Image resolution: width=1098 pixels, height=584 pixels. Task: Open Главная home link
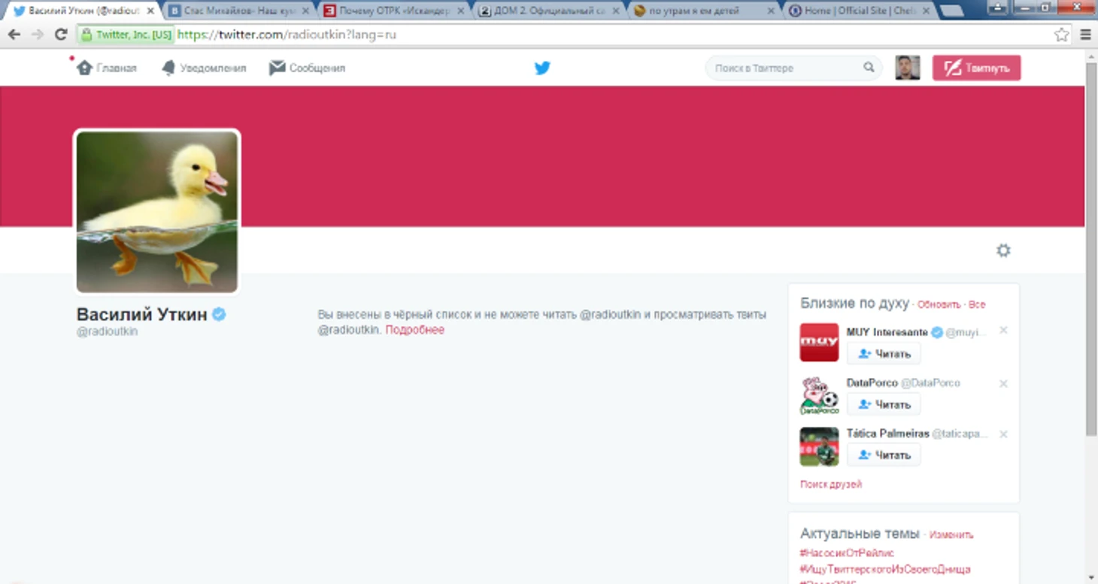pyautogui.click(x=107, y=68)
